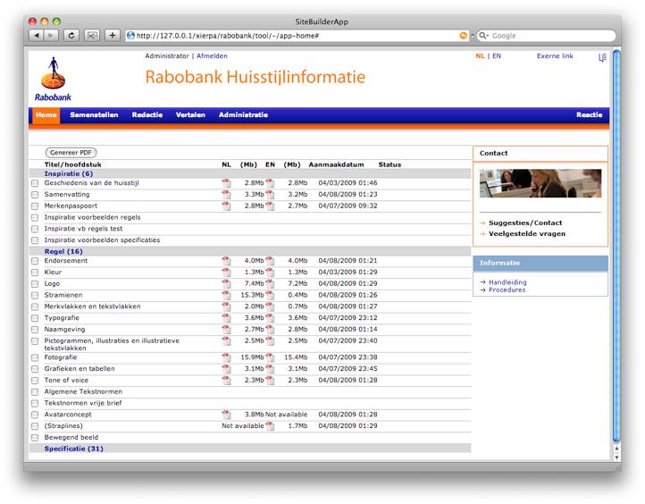Tick the Endorsement checkbox
The image size is (645, 504).
35,261
